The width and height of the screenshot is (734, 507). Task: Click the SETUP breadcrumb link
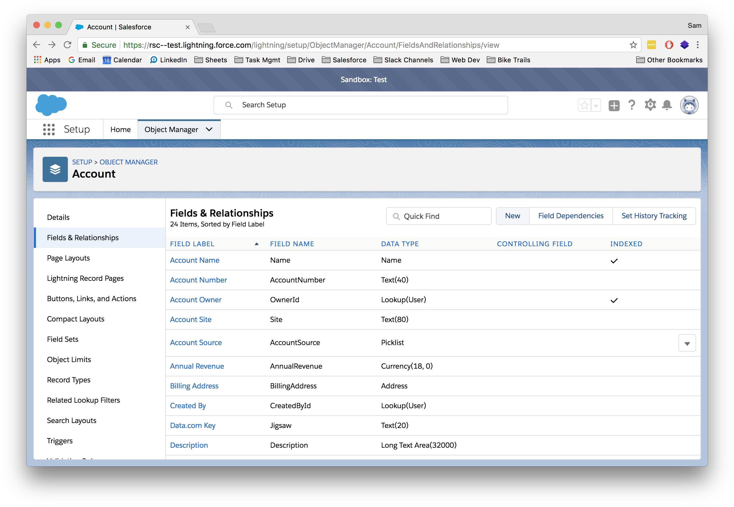pos(82,162)
